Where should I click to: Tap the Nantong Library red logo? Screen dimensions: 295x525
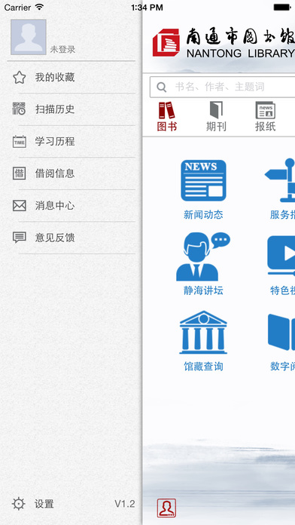click(x=166, y=42)
